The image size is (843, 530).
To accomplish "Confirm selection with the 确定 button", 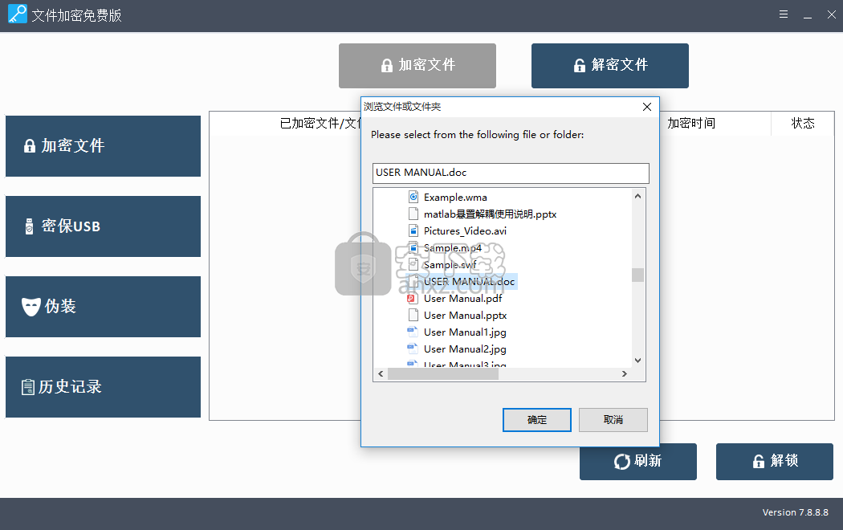I will [x=536, y=419].
